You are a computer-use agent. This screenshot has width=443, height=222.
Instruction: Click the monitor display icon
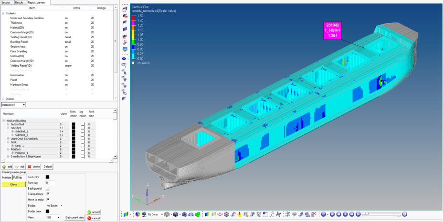pyautogui.click(x=125, y=49)
